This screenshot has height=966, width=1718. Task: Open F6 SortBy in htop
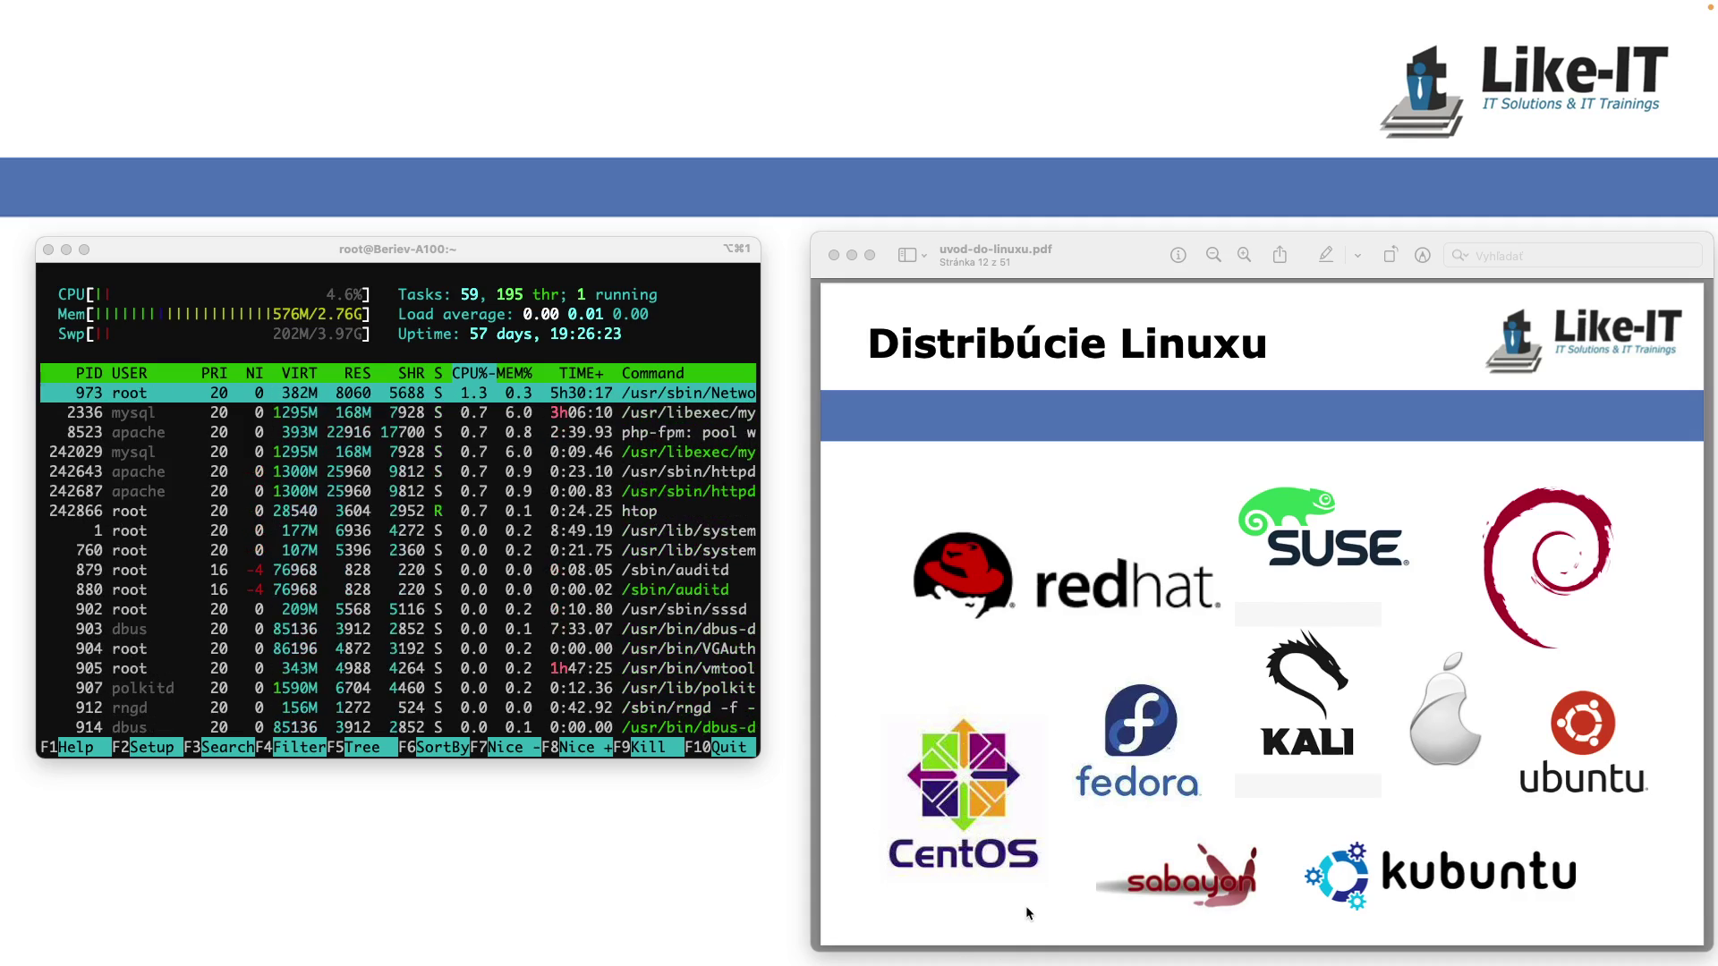click(x=434, y=747)
